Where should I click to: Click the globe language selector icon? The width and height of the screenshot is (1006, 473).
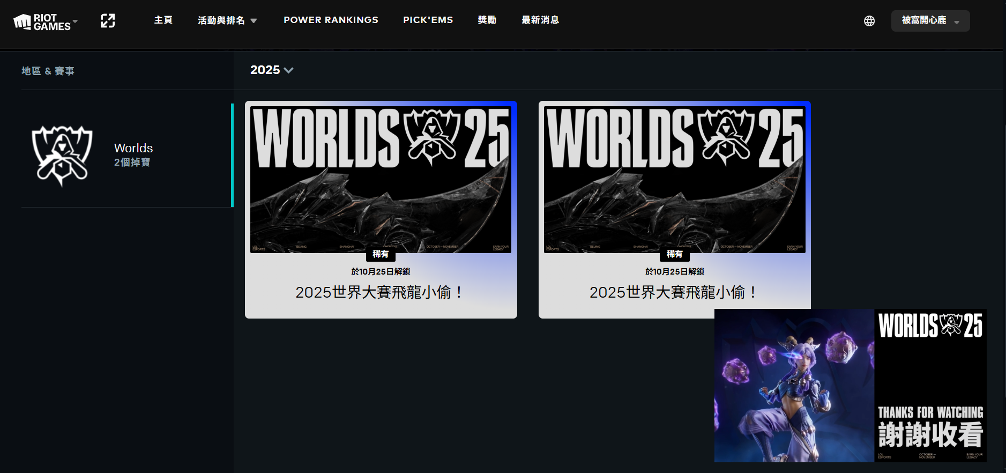[x=869, y=21]
